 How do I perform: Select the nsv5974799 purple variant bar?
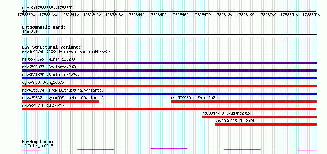point(169,63)
